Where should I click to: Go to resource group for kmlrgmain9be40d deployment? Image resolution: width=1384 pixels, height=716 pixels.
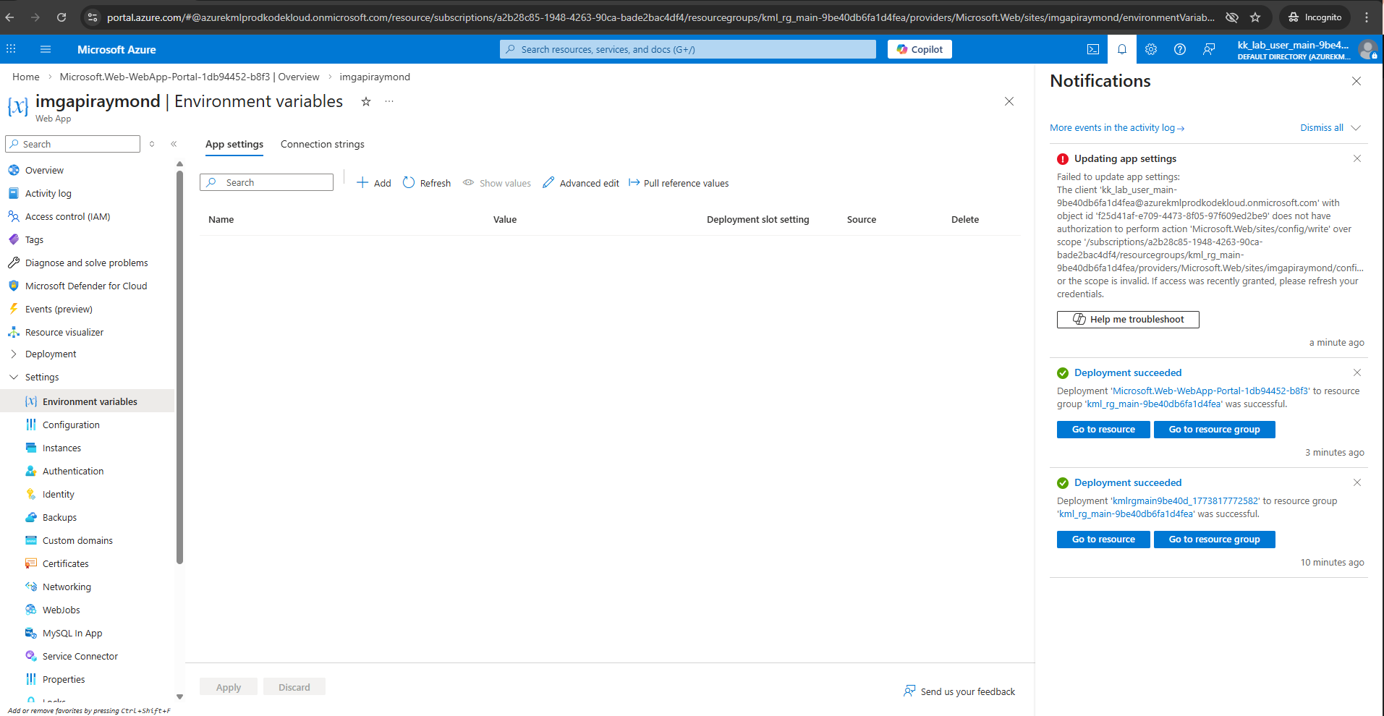click(x=1215, y=540)
